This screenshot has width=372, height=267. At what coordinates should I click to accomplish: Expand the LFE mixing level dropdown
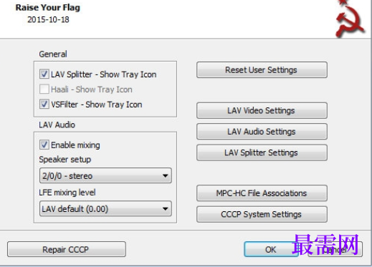105,209
